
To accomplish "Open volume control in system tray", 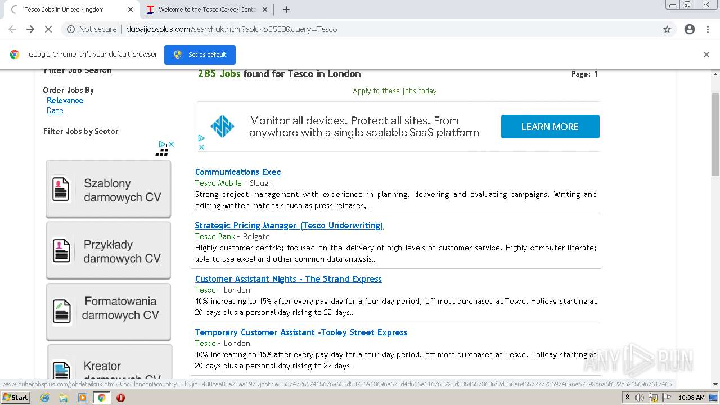I will pyautogui.click(x=640, y=398).
